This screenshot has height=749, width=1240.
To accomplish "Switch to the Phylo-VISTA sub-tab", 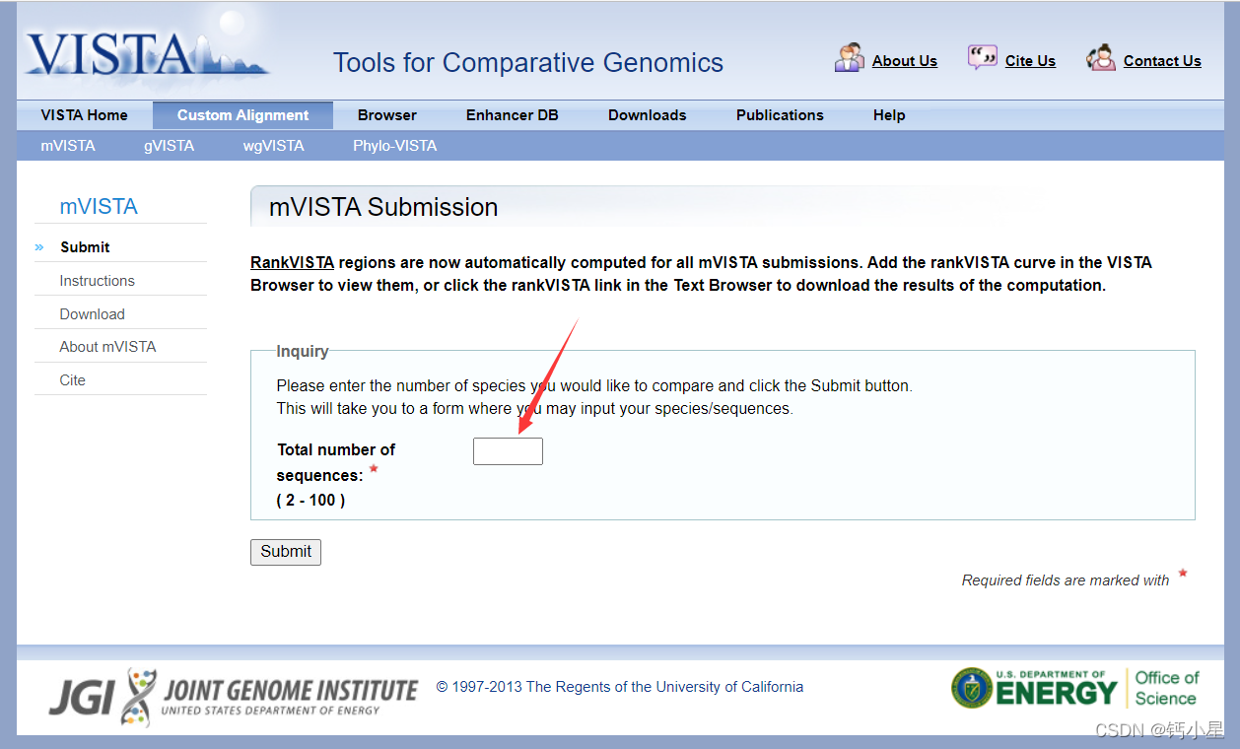I will (394, 146).
